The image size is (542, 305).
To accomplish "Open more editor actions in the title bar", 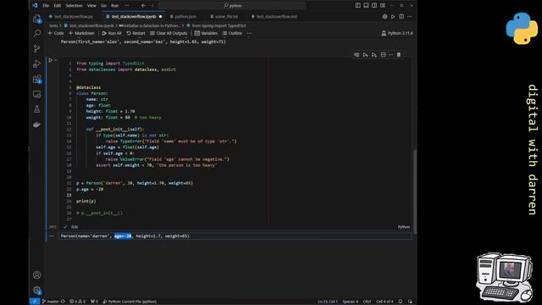I will pyautogui.click(x=410, y=17).
